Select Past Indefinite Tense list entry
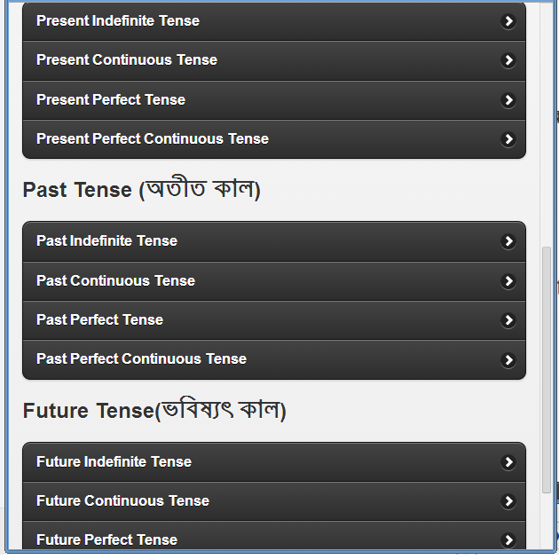This screenshot has height=559, width=559. (x=106, y=241)
